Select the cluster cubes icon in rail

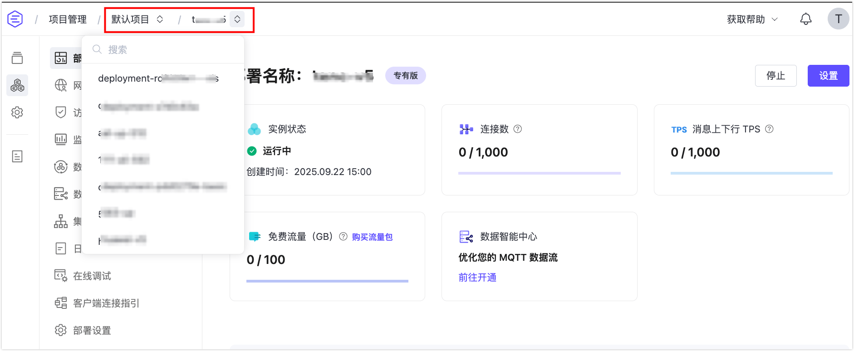17,85
